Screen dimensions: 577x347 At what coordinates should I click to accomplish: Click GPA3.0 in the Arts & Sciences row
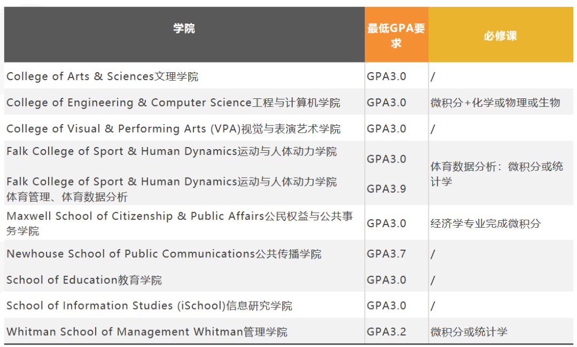(386, 76)
